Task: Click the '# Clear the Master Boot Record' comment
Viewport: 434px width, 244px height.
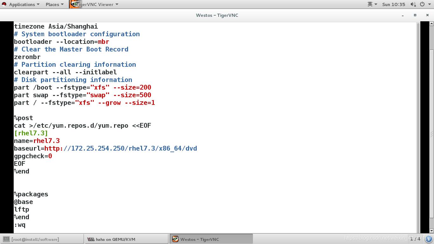Action: [71, 49]
